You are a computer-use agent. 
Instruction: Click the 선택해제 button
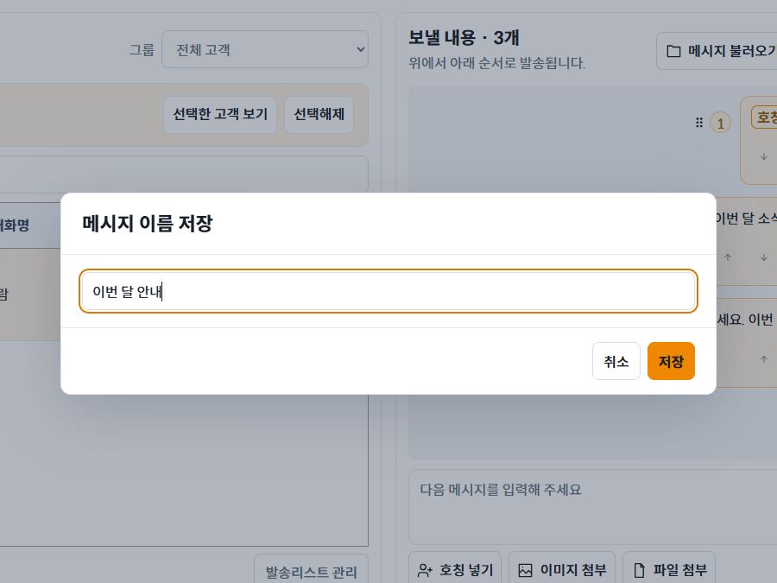319,115
